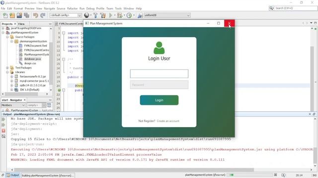Click the status bar notifications icon
The width and height of the screenshot is (318, 178).
283,175
